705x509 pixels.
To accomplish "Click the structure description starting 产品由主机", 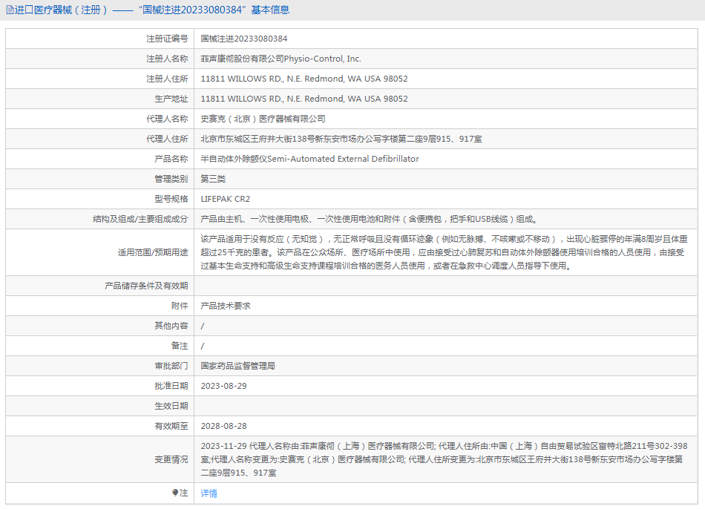I will coord(369,219).
